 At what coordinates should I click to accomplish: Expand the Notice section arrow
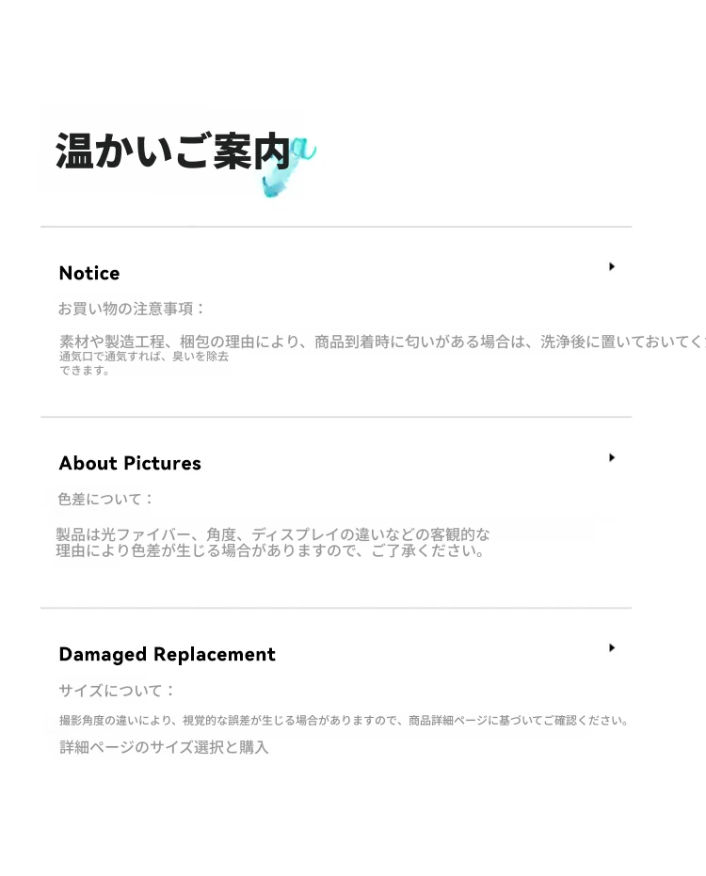coord(612,266)
